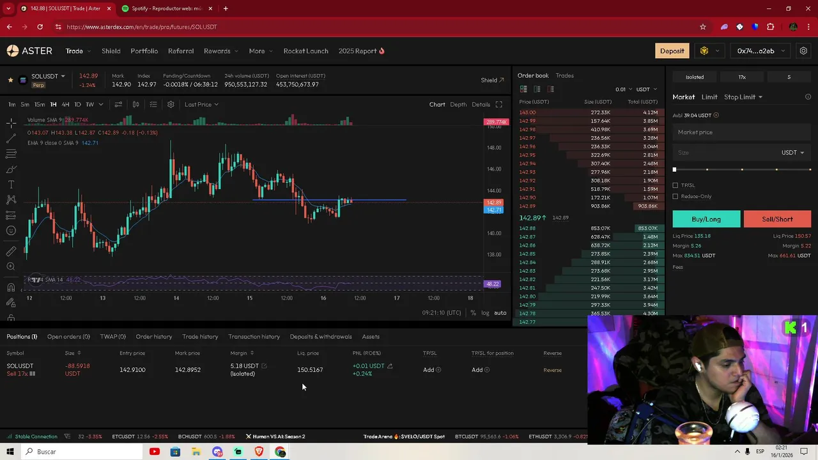Select the 1m timeframe
Screen dimensions: 818x460
[12, 104]
